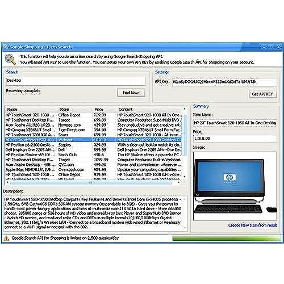Click the queries per day status message
Image resolution: width=284 pixels, height=284 pixels.
pos(65,238)
